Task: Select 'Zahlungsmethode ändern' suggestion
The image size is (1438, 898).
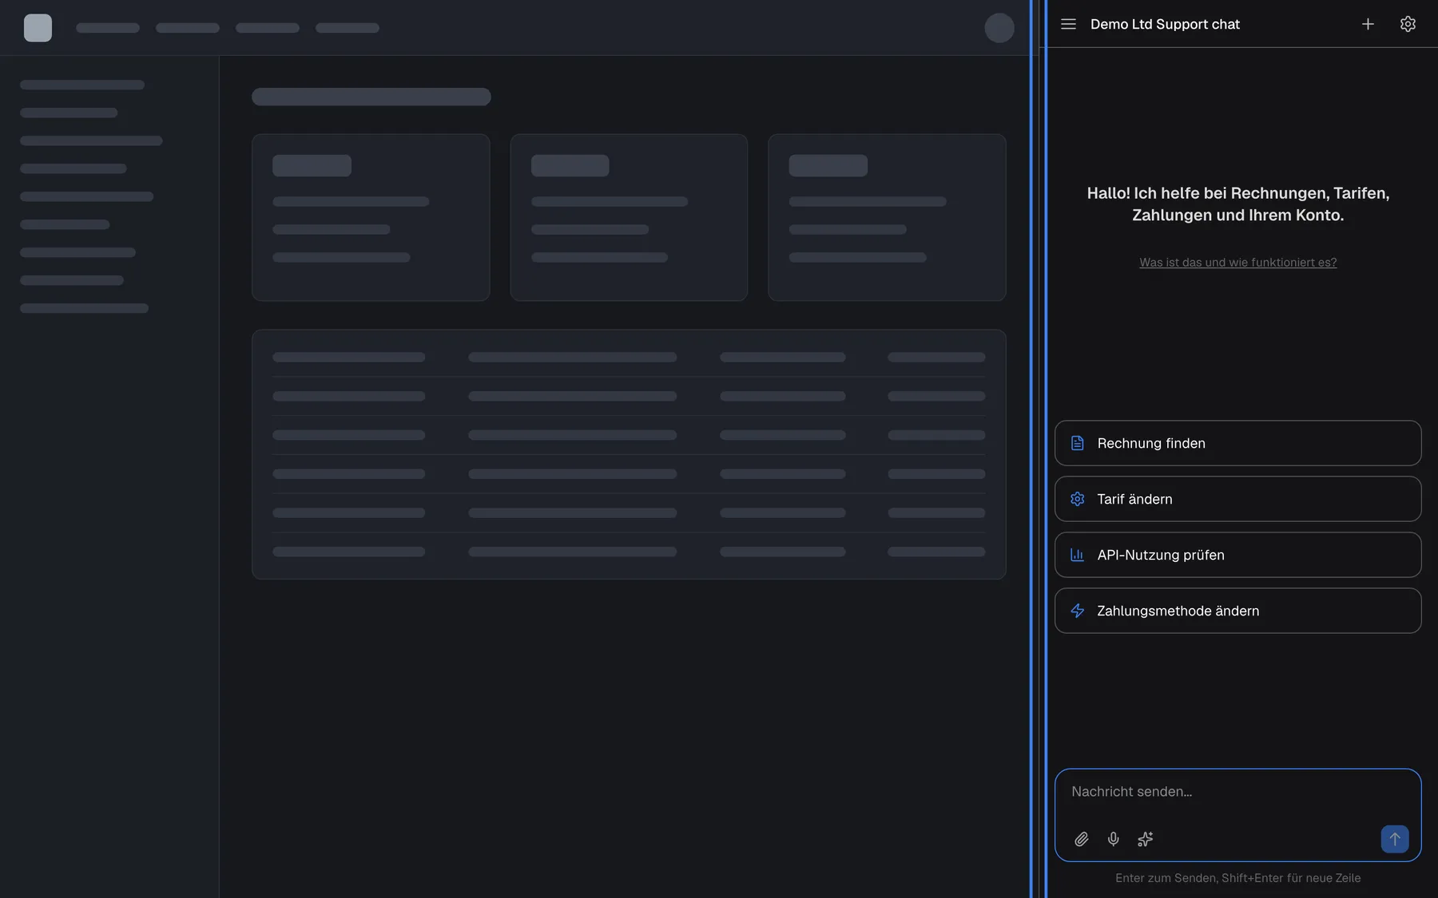Action: click(1237, 611)
